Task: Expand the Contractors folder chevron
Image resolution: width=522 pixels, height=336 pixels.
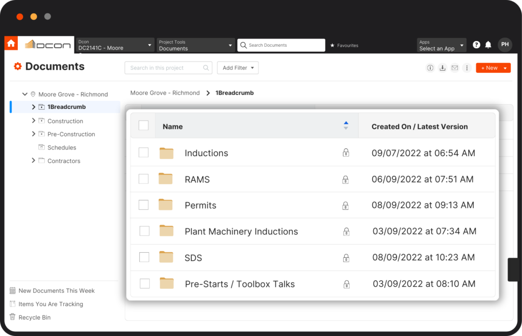Action: point(33,160)
